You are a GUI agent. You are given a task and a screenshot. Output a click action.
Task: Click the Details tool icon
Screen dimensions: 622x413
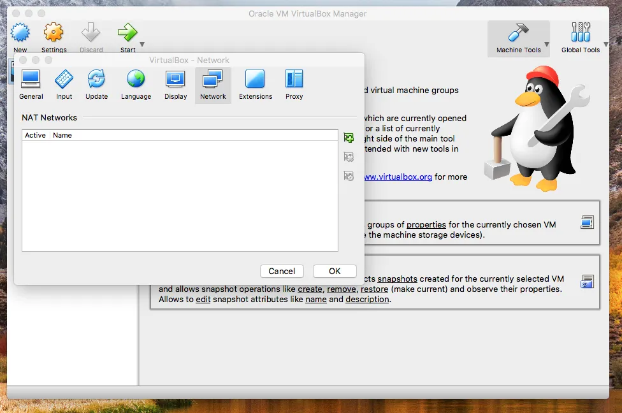pos(587,222)
